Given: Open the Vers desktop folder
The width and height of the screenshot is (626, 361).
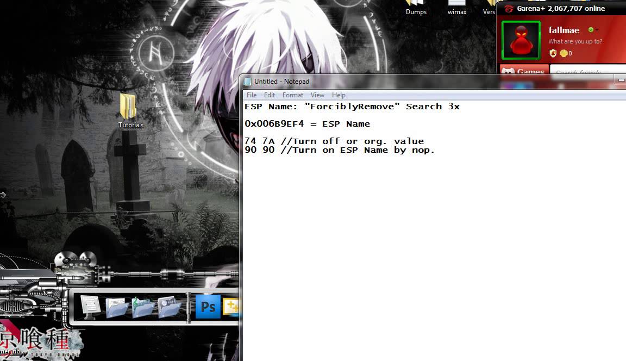Looking at the screenshot, I should pos(489,8).
